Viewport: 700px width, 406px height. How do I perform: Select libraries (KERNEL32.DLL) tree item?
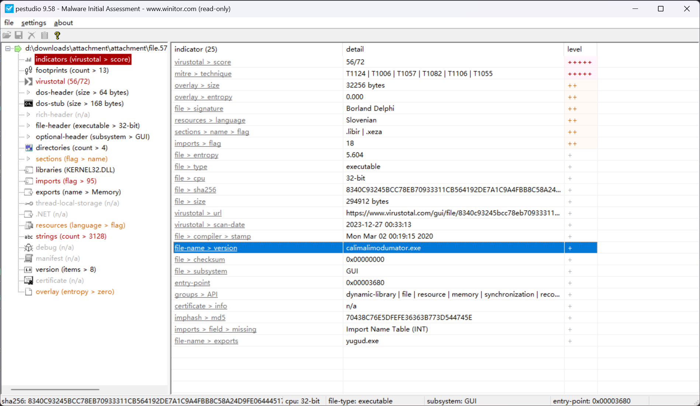pyautogui.click(x=75, y=170)
